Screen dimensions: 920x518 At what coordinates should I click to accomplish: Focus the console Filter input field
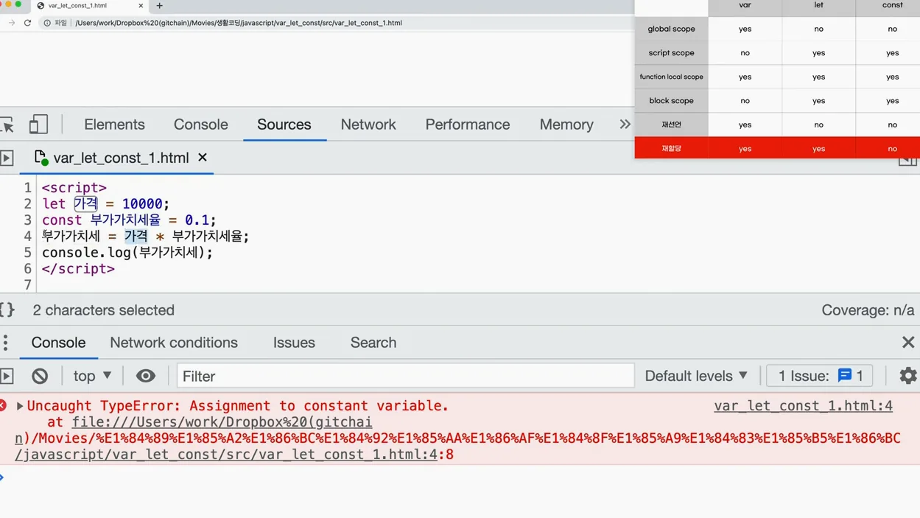click(x=405, y=376)
